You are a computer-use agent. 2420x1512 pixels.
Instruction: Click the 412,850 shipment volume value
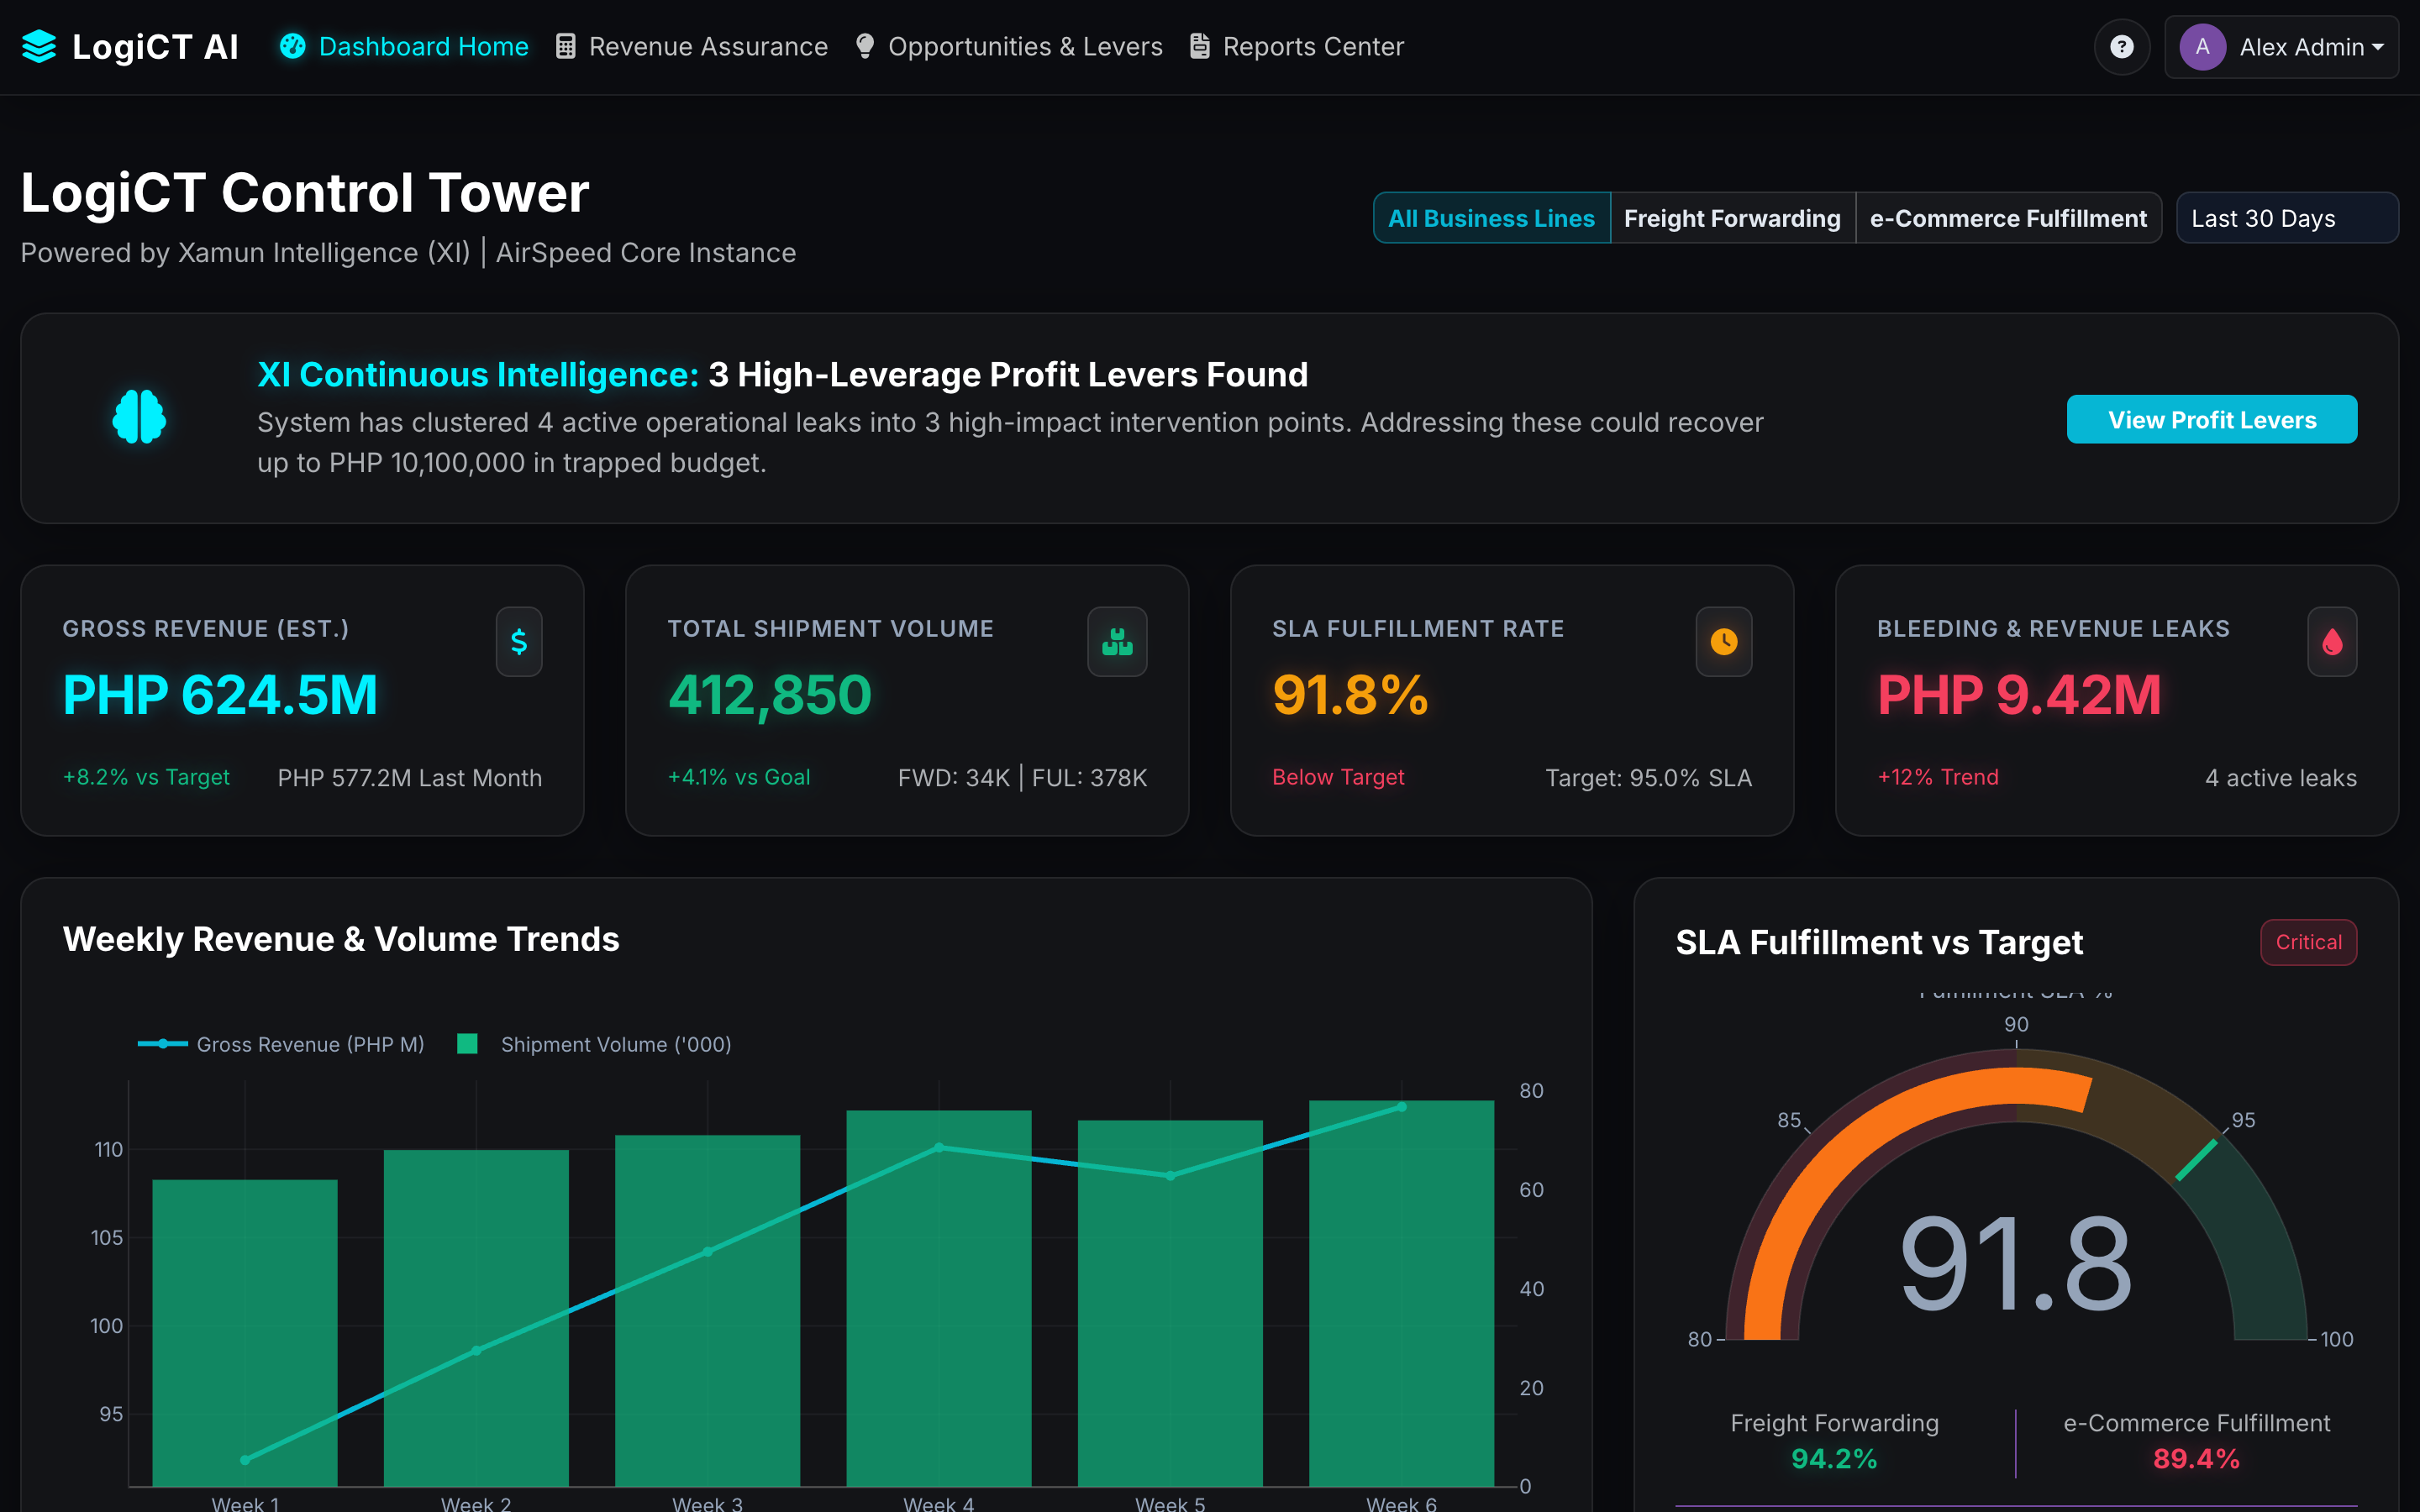769,695
